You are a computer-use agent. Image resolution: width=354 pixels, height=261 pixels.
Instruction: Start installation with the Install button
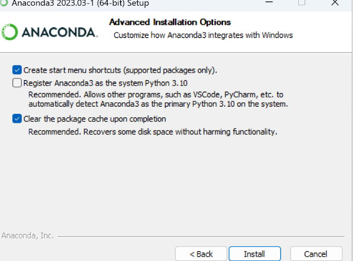point(254,254)
